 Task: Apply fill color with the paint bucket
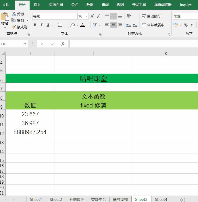coord(73,25)
